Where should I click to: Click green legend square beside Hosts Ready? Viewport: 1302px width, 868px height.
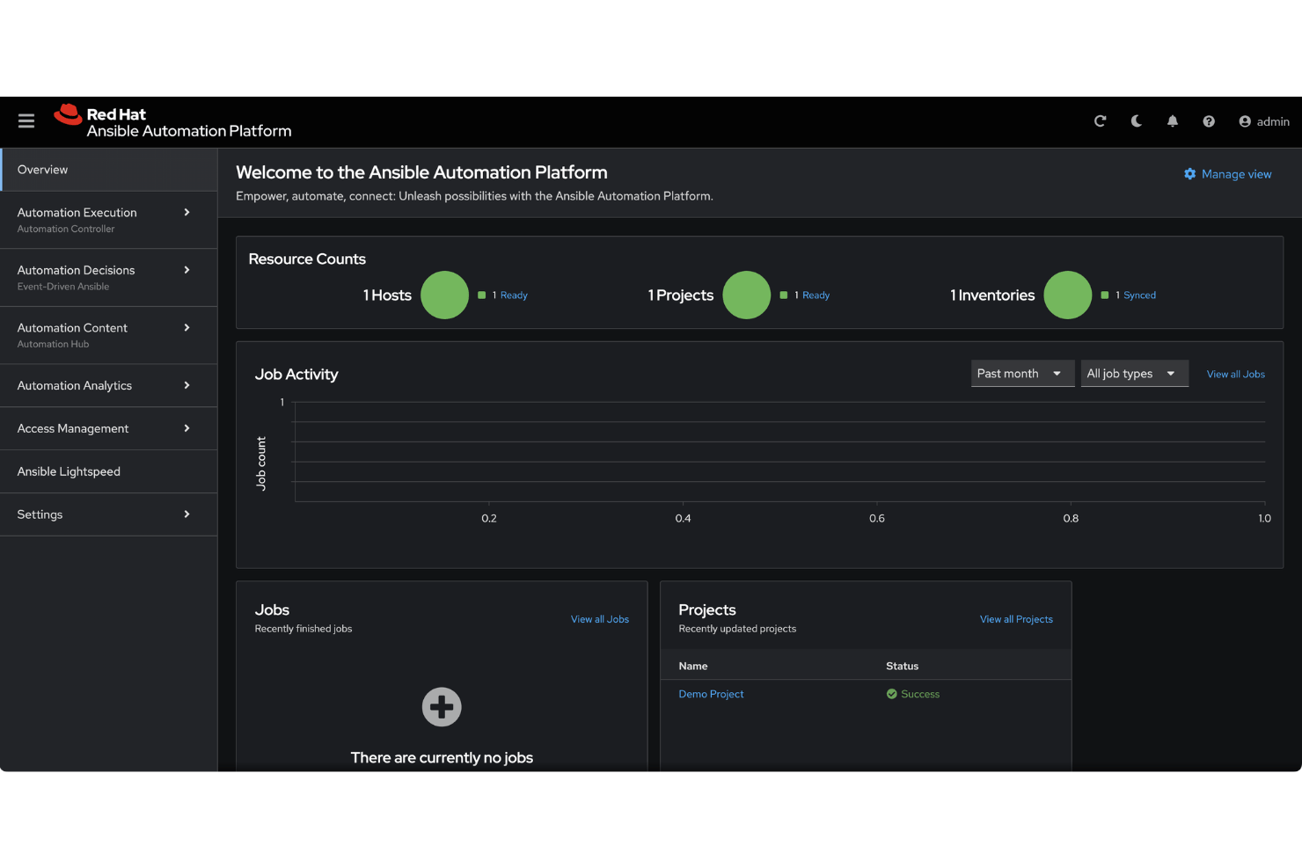[x=481, y=295]
